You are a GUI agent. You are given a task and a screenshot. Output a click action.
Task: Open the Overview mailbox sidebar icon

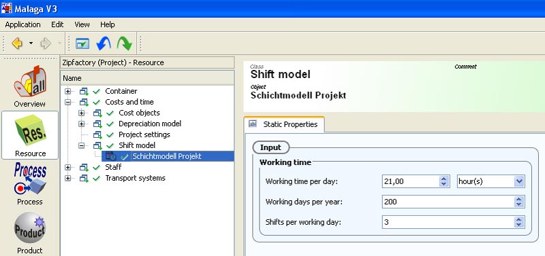pyautogui.click(x=30, y=81)
